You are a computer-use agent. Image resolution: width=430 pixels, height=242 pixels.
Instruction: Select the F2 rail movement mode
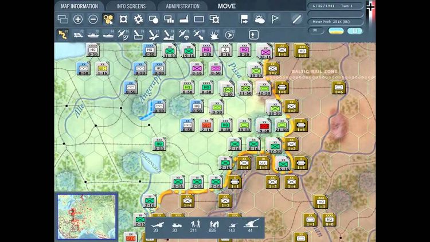[x=79, y=35]
